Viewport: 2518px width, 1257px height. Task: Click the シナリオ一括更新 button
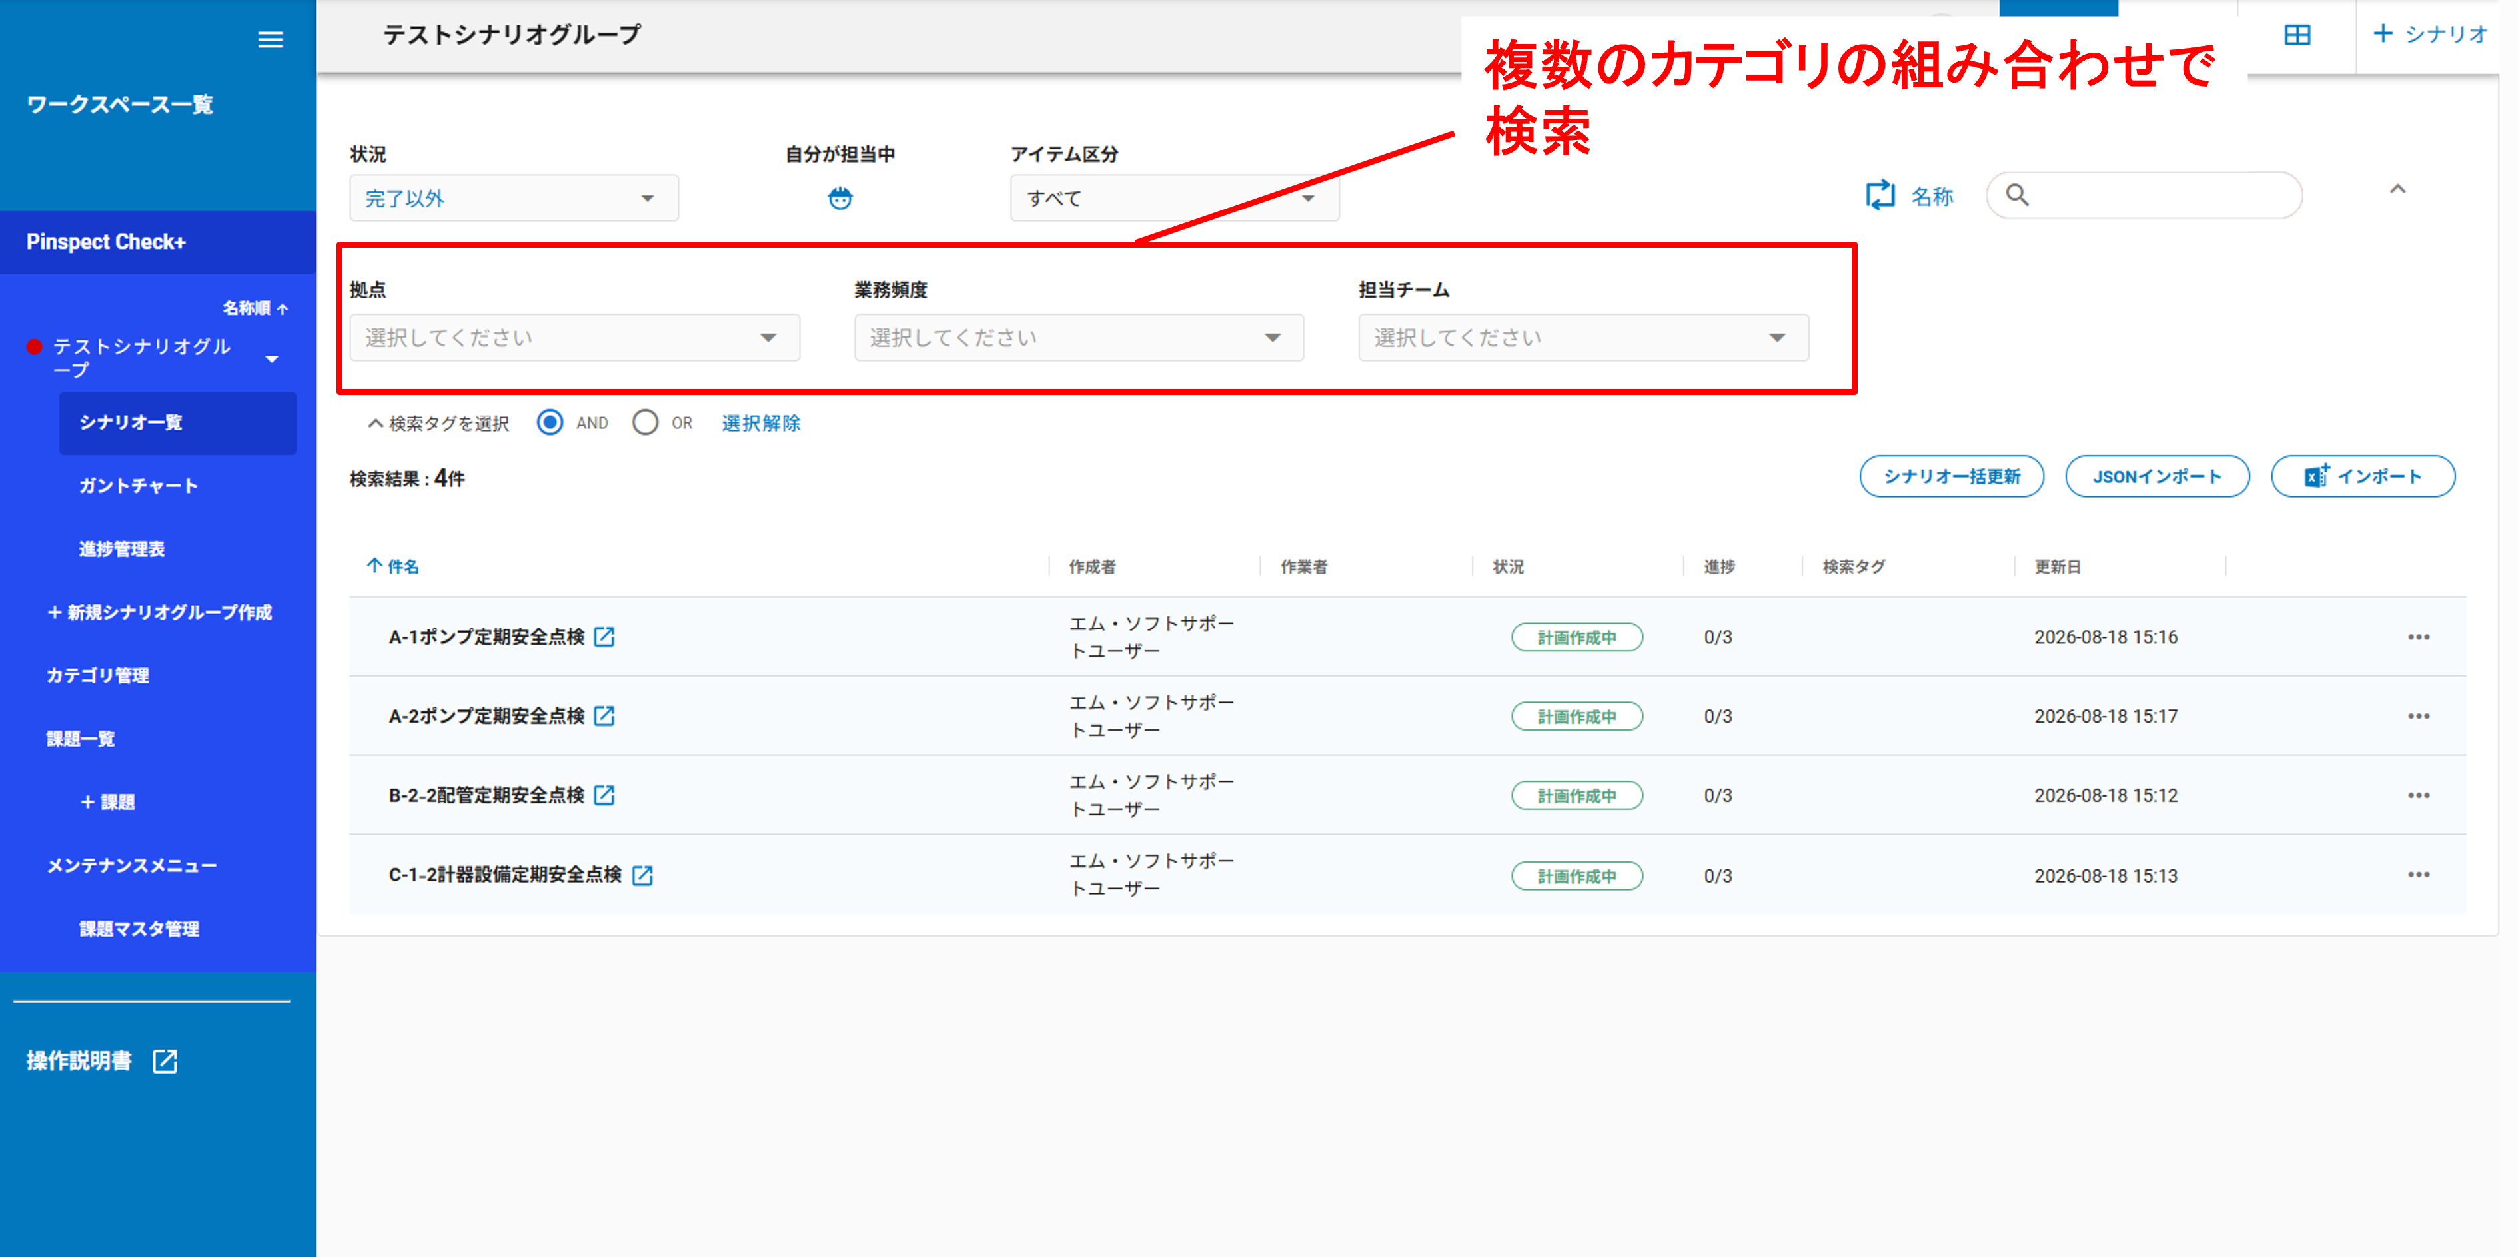[x=1951, y=477]
